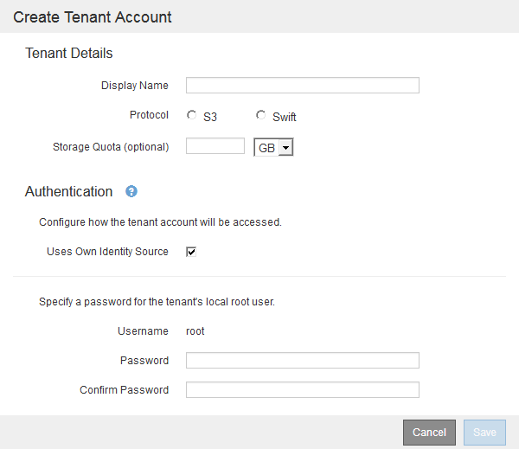Click the Protocol label text

[149, 115]
